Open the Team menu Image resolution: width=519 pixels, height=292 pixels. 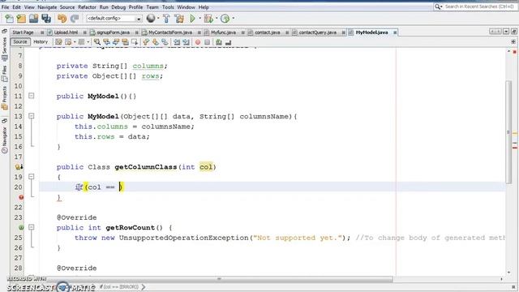pyautogui.click(x=152, y=7)
